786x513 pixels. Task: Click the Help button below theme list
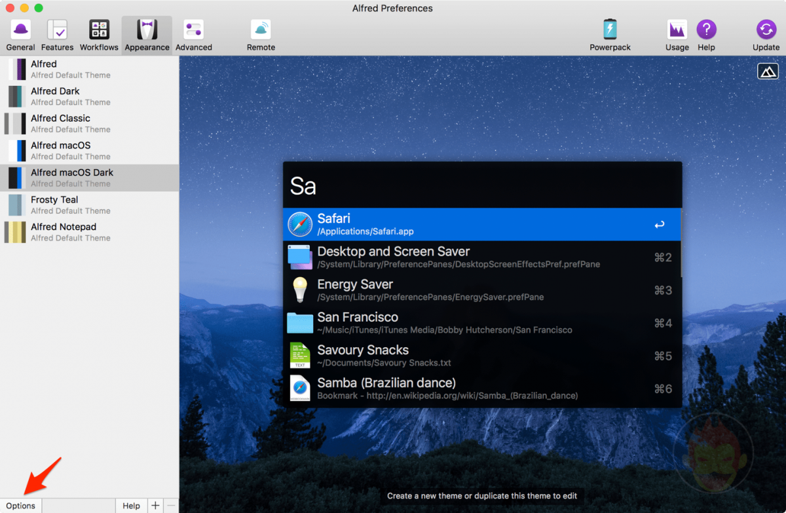(131, 505)
